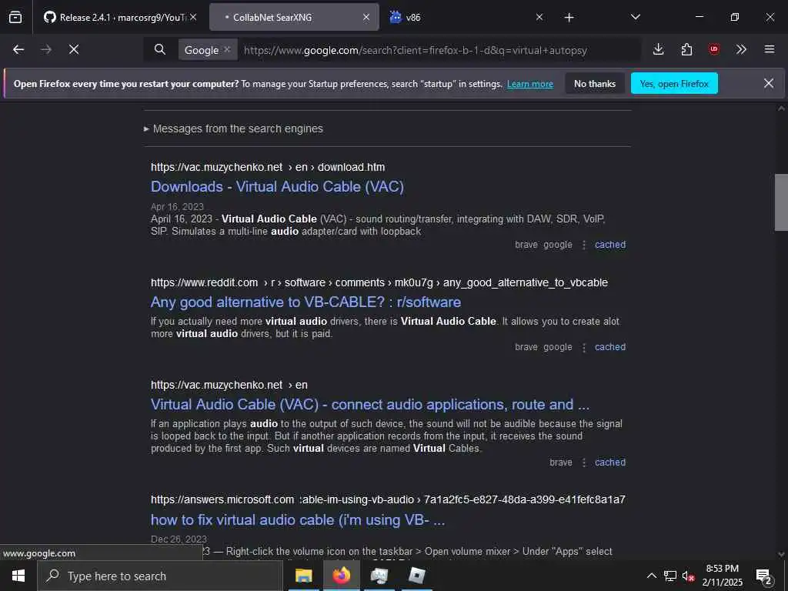Click the https://answers.microsoft.com result URL text
The image size is (788, 591).
pos(388,499)
